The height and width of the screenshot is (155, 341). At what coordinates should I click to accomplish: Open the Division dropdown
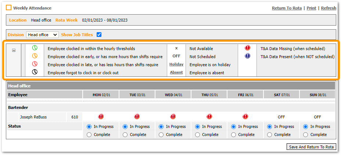click(x=42, y=35)
